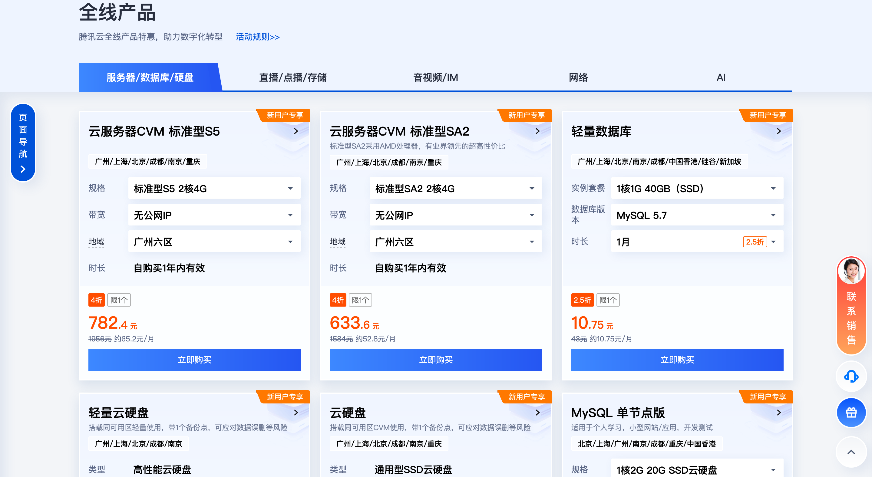This screenshot has height=477, width=872.
Task: Select the AI tab
Action: coord(721,77)
